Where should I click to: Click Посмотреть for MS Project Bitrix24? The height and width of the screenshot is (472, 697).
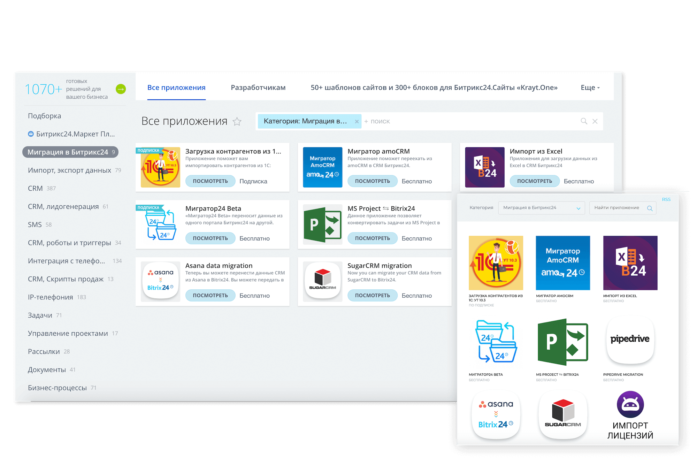tap(372, 238)
